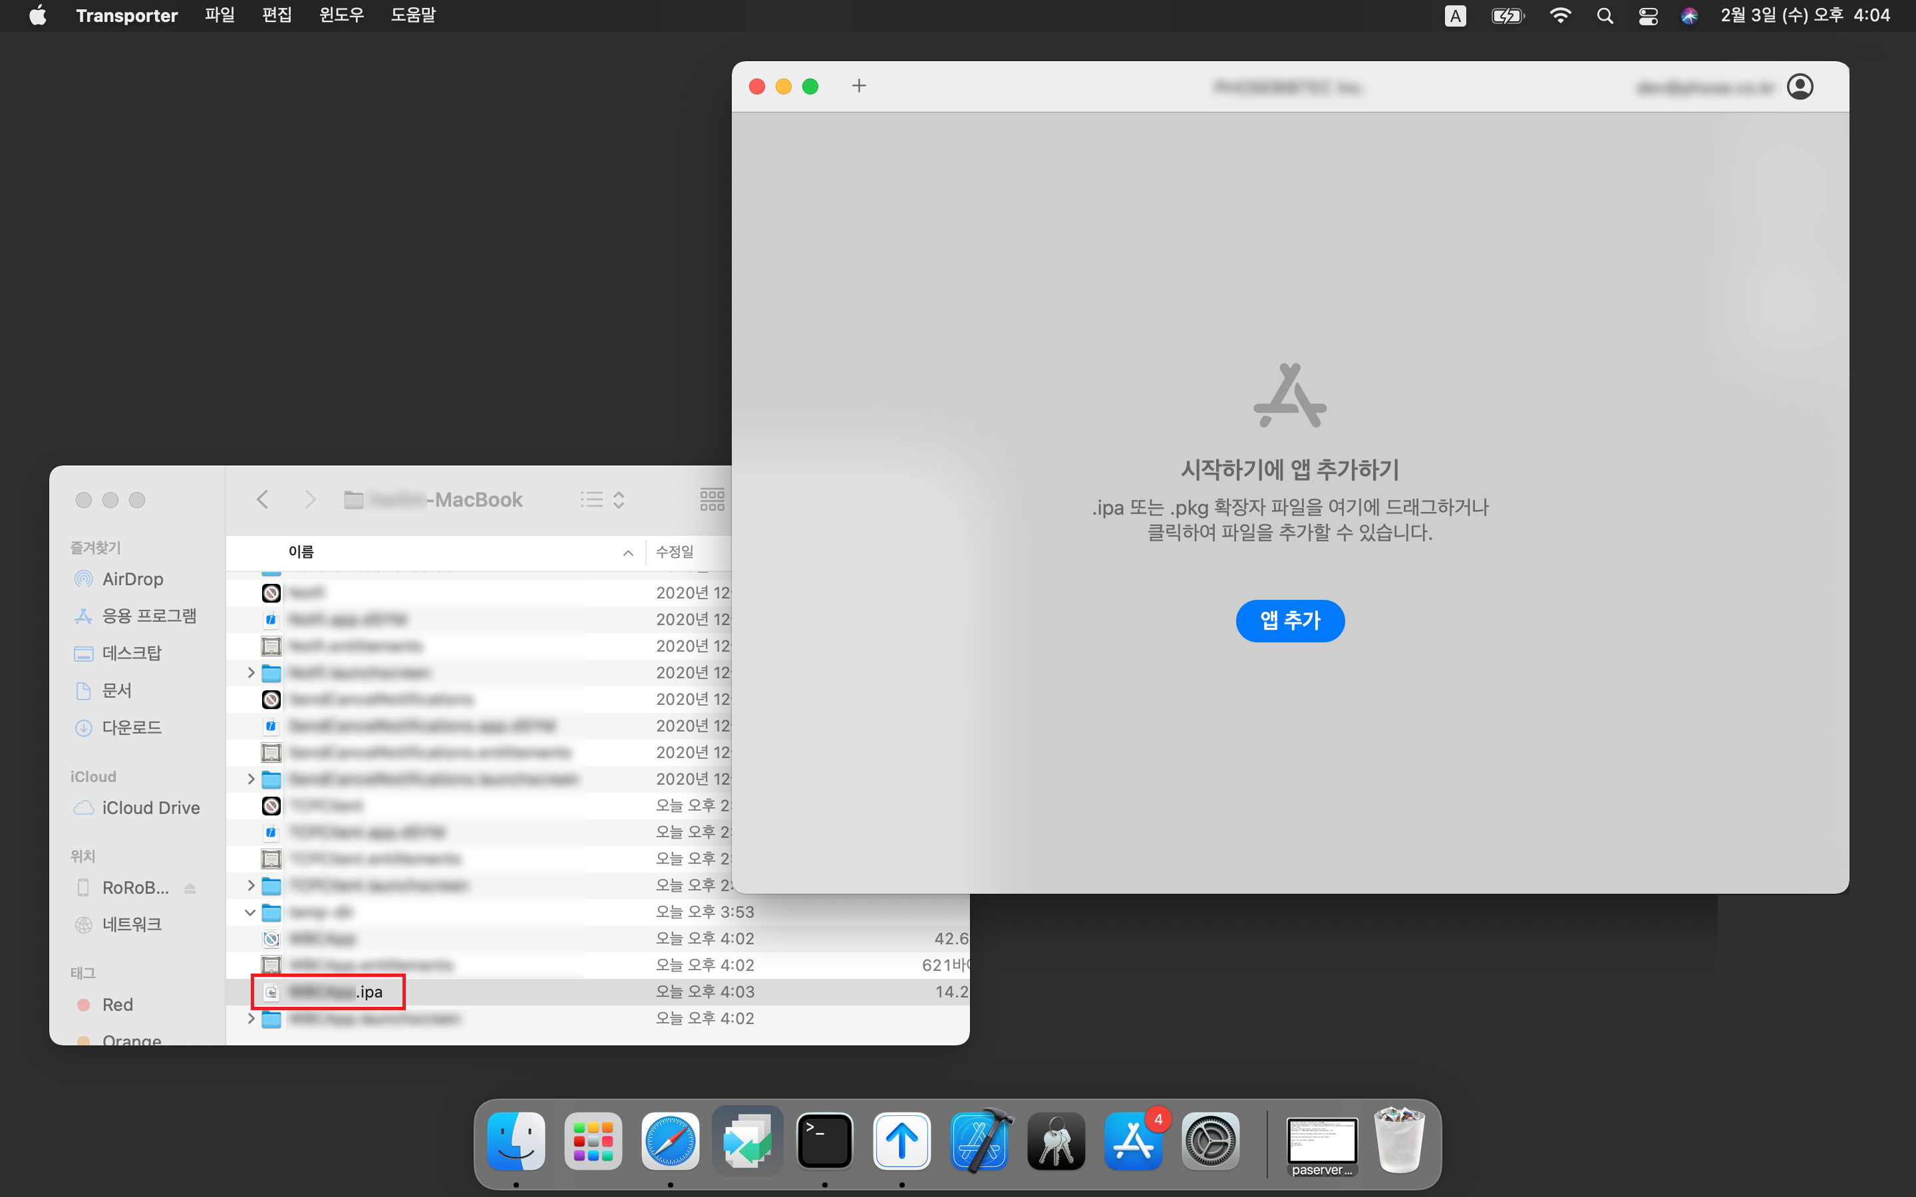The image size is (1916, 1197).
Task: Open the account profile icon in Transporter
Action: (x=1800, y=86)
